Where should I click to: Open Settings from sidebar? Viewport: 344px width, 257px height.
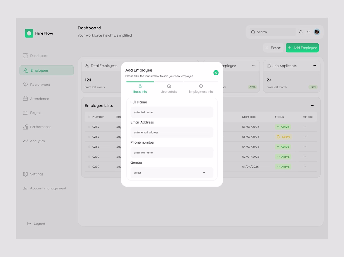coord(33,174)
